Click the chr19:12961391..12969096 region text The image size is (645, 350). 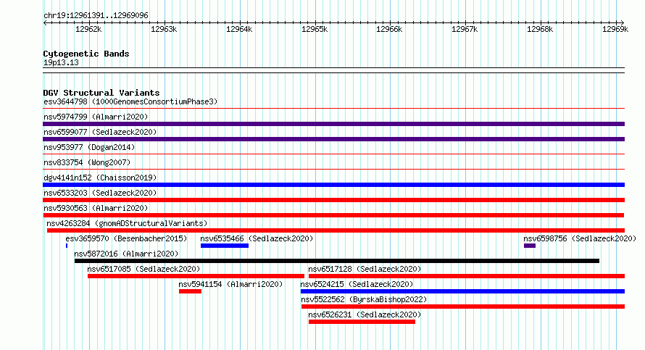[x=96, y=15]
